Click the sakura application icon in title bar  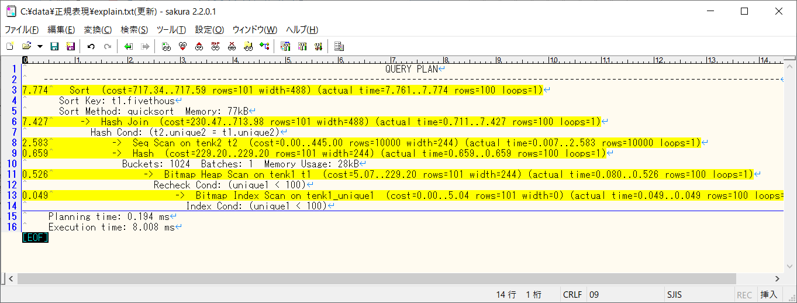[11, 11]
